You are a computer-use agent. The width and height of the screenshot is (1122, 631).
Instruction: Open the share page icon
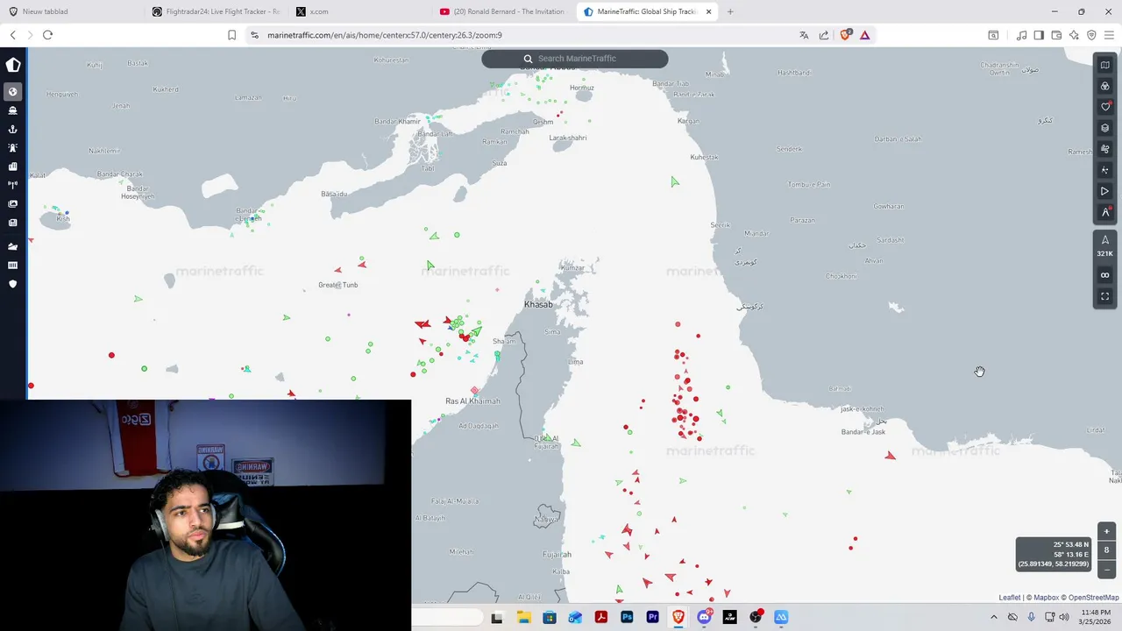coord(824,35)
